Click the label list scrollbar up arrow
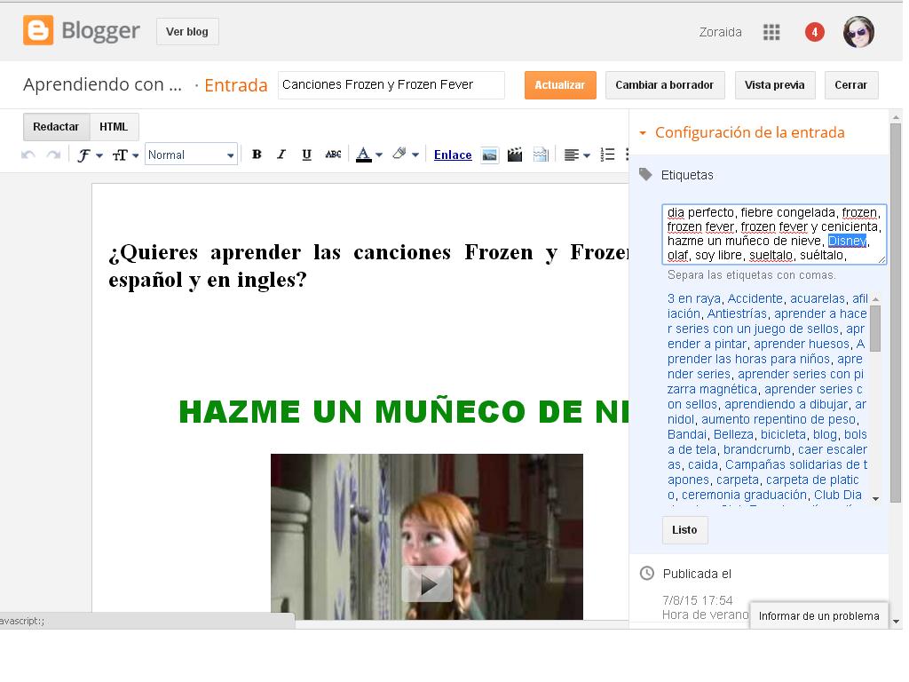The height and width of the screenshot is (682, 909). tap(875, 298)
